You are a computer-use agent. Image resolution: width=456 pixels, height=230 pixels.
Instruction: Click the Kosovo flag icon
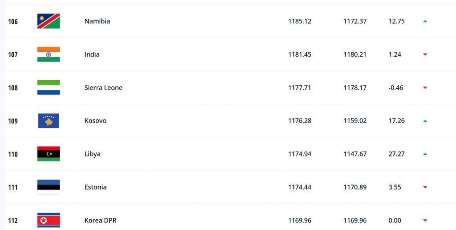pos(49,121)
